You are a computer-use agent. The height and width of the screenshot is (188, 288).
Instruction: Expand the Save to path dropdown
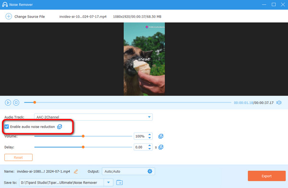[108, 183]
